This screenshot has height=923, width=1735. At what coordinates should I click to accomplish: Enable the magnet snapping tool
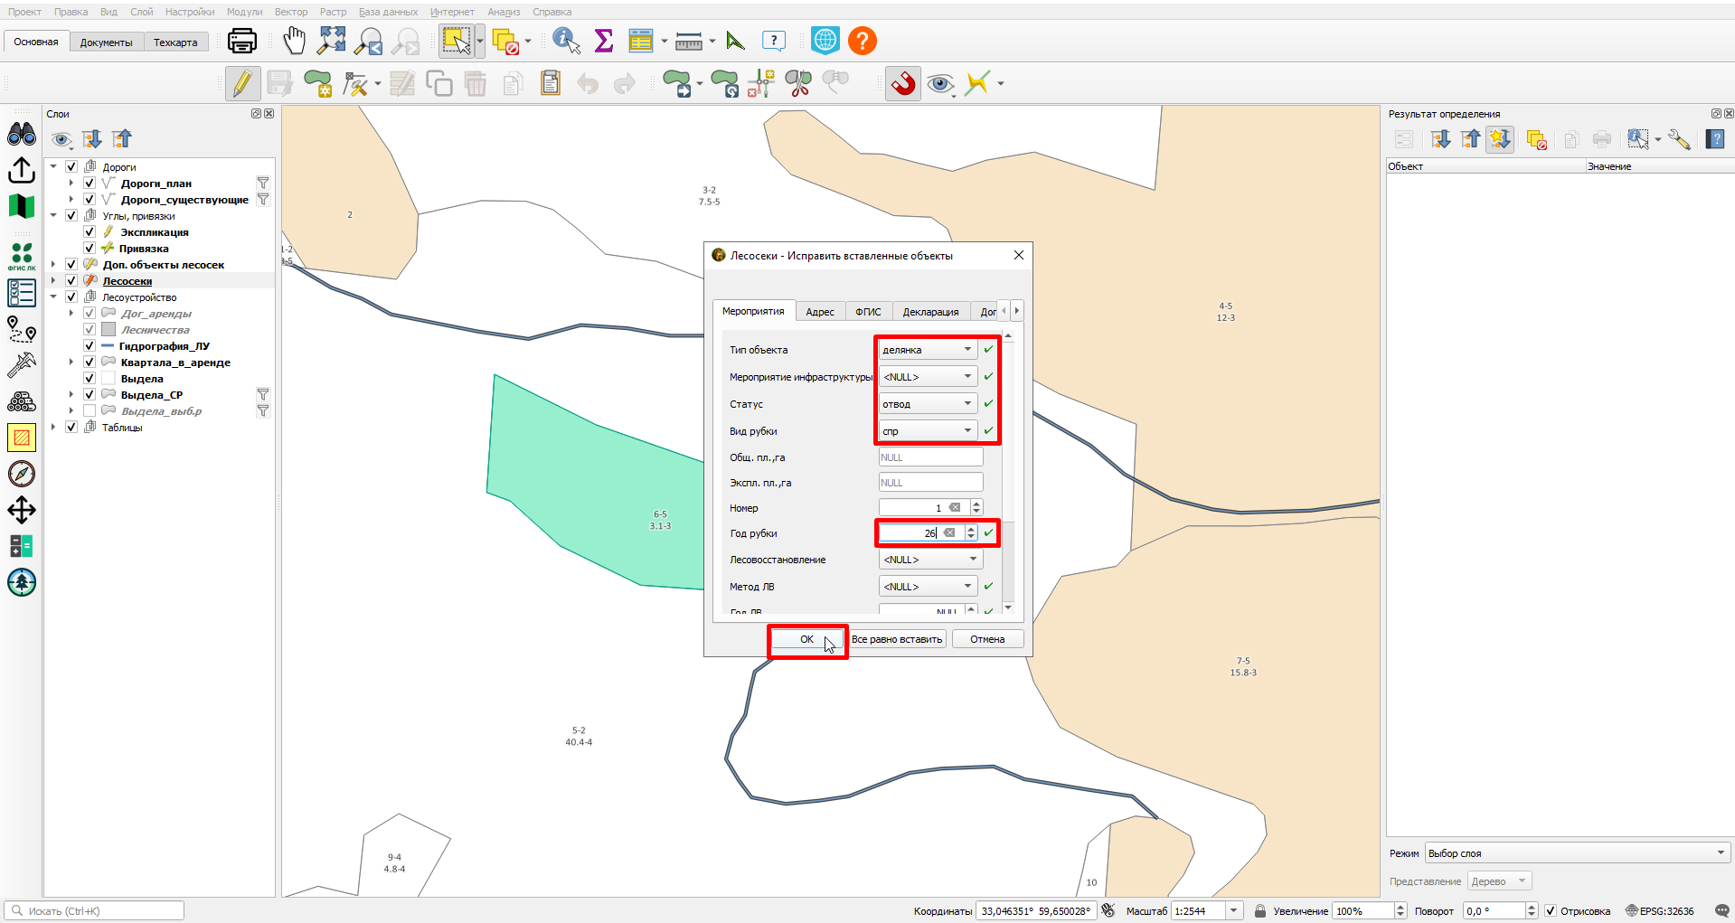coord(902,84)
